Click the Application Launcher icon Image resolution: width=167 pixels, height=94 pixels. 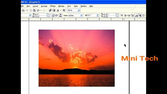point(58,10)
